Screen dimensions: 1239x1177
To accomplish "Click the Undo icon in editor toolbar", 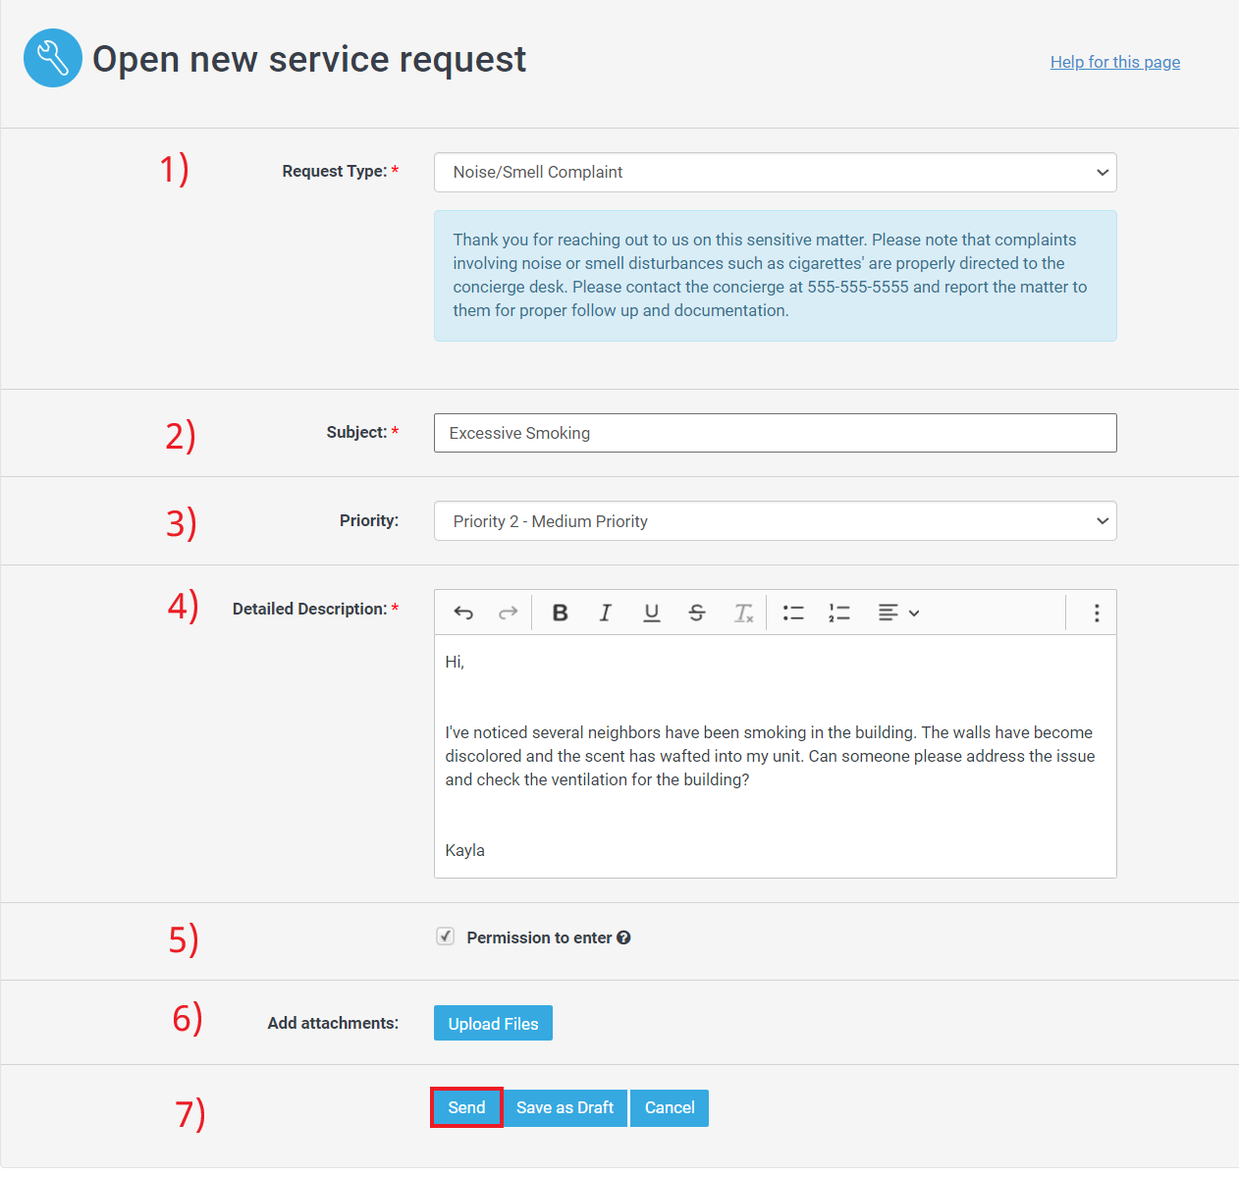I will pos(463,613).
